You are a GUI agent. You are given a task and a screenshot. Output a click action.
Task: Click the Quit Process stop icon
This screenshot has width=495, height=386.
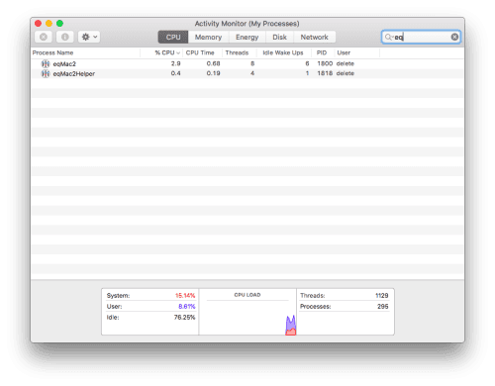(x=44, y=37)
